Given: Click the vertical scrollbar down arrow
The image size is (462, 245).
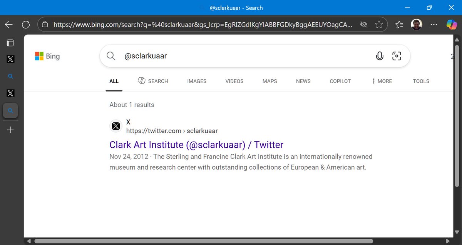Looking at the screenshot, I should (457, 233).
